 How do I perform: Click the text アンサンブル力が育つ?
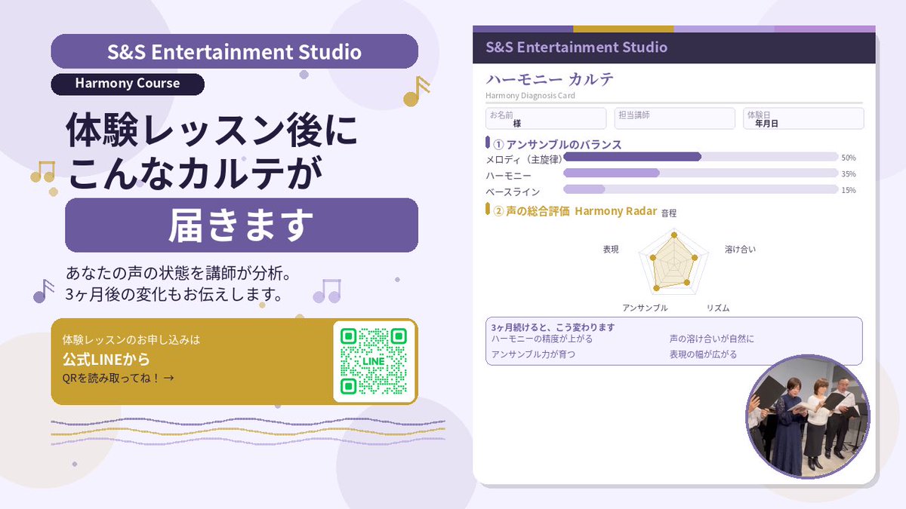(533, 354)
